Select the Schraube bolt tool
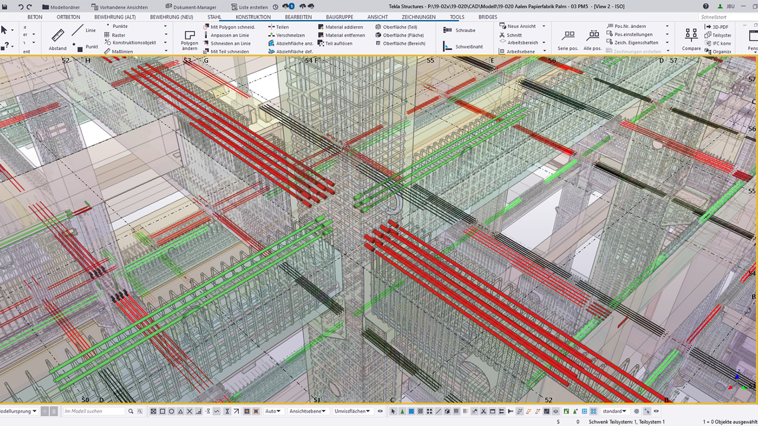758x426 pixels. (459, 30)
